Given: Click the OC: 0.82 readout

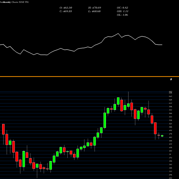Looking at the screenshot, I should pos(122,8).
